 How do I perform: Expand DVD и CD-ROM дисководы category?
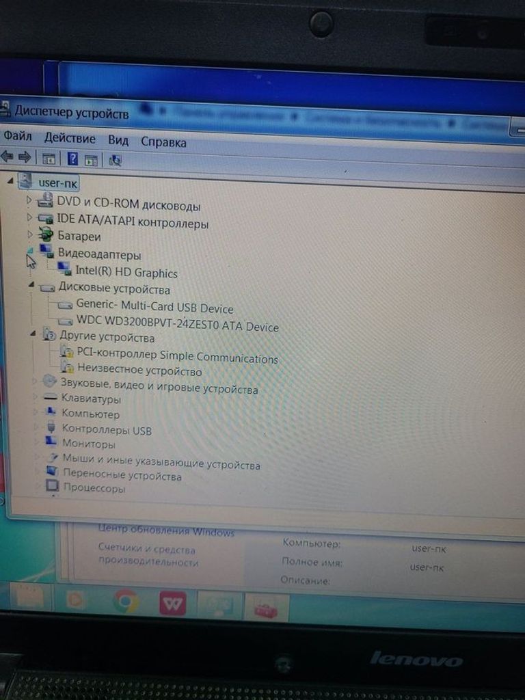coord(29,200)
